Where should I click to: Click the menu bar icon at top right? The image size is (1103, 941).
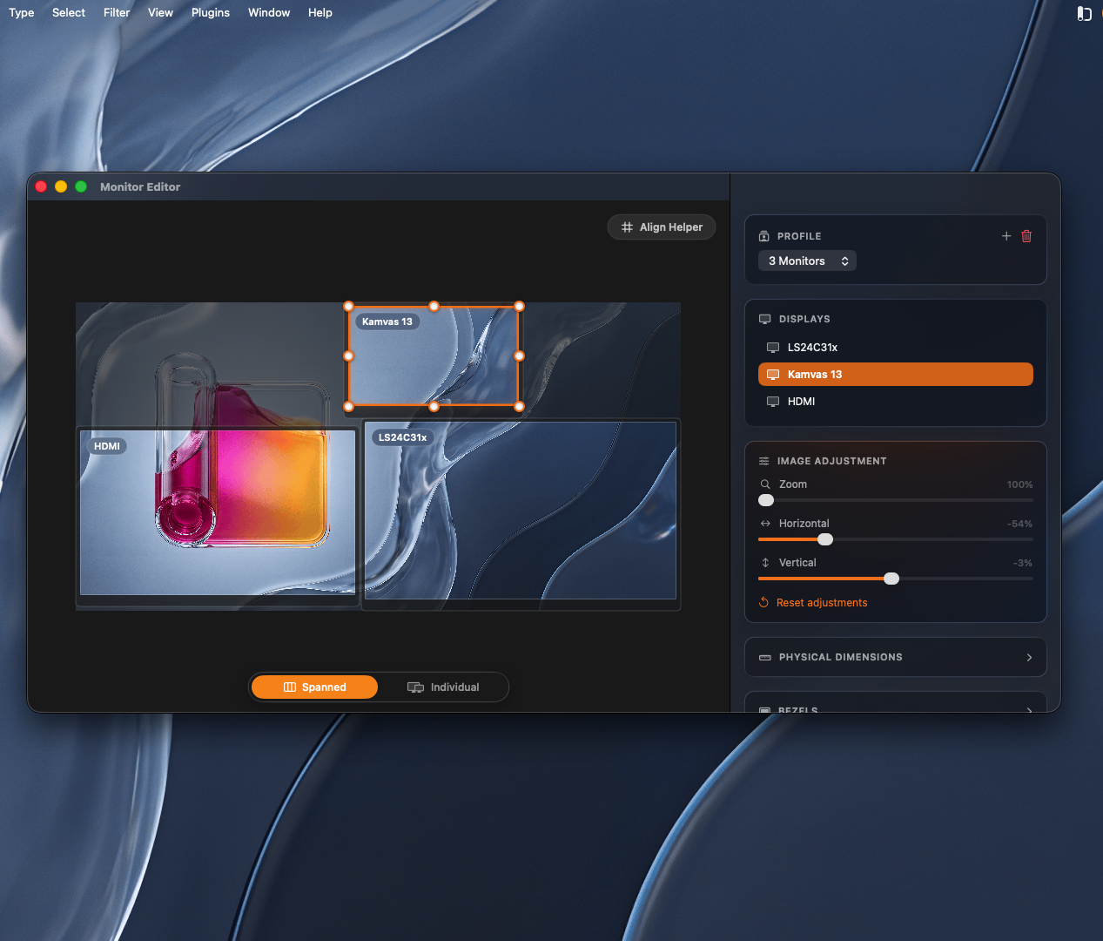[1084, 13]
